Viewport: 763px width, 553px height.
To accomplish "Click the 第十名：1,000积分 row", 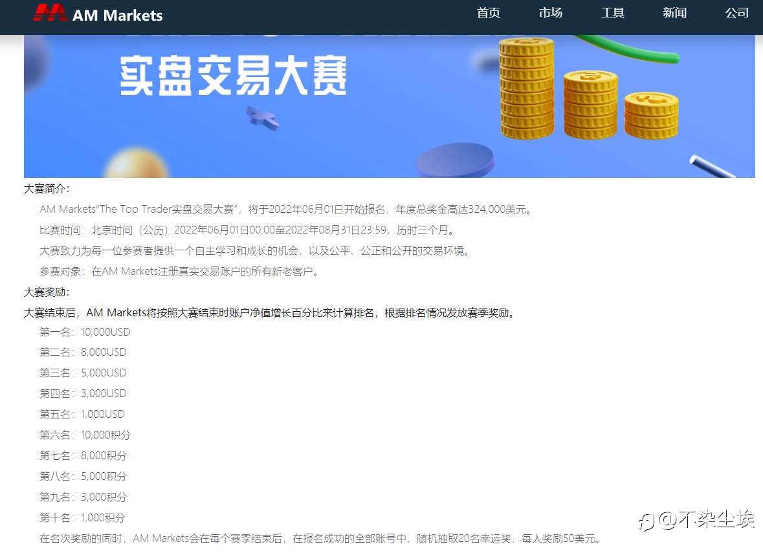I will pyautogui.click(x=82, y=518).
